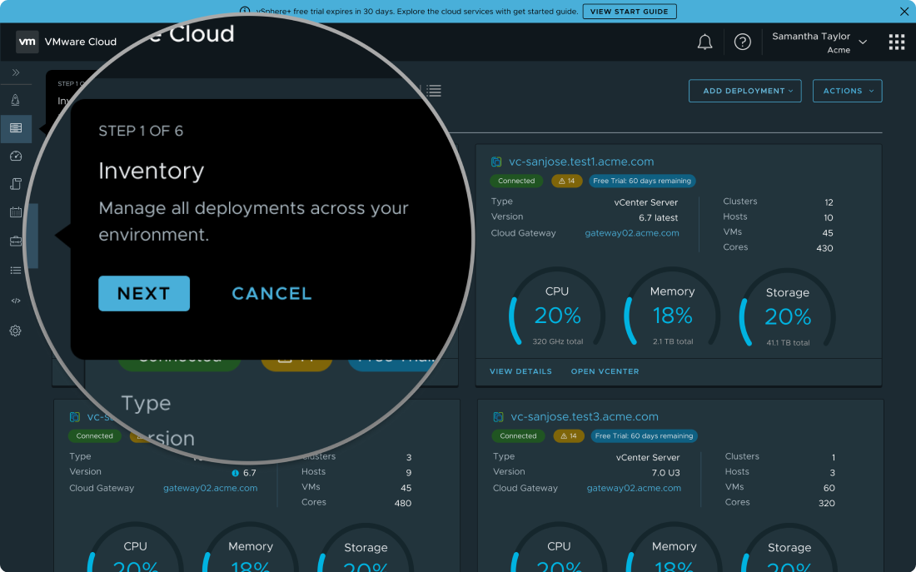Click the Connected badge on test1 card
The height and width of the screenshot is (572, 916).
(516, 182)
